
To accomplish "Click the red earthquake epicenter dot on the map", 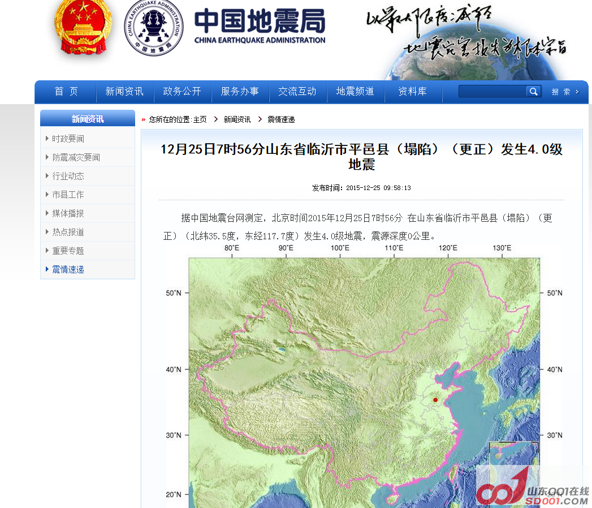I will [x=435, y=399].
